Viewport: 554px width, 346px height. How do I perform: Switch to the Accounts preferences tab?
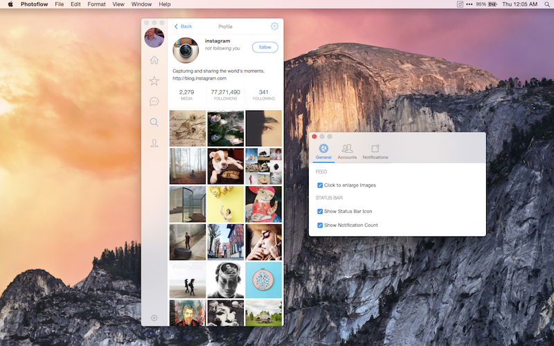[x=347, y=152]
